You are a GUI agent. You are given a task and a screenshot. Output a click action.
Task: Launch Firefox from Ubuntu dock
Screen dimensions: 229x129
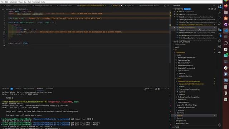click(x=226, y=6)
